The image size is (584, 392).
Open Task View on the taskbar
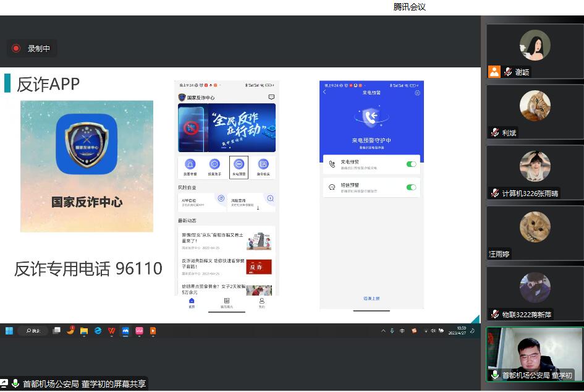56,331
